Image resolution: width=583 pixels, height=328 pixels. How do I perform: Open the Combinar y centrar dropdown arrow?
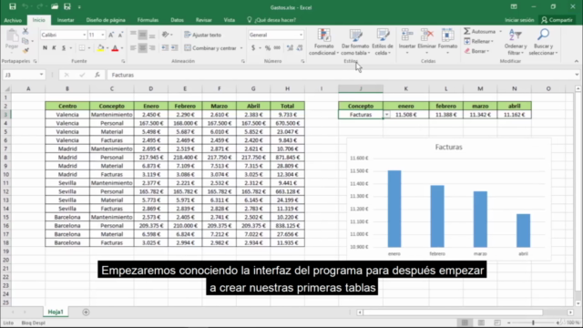coord(241,48)
